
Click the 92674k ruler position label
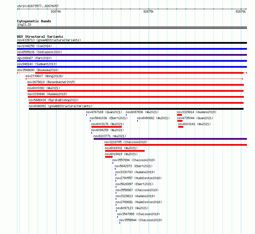[56, 11]
